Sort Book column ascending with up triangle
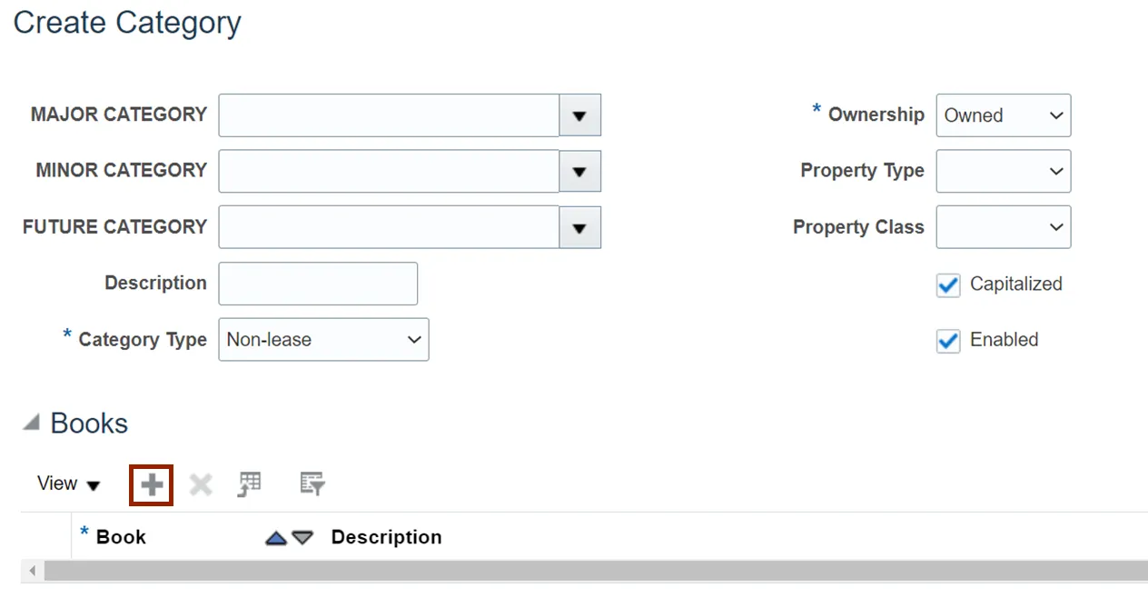 click(x=276, y=538)
